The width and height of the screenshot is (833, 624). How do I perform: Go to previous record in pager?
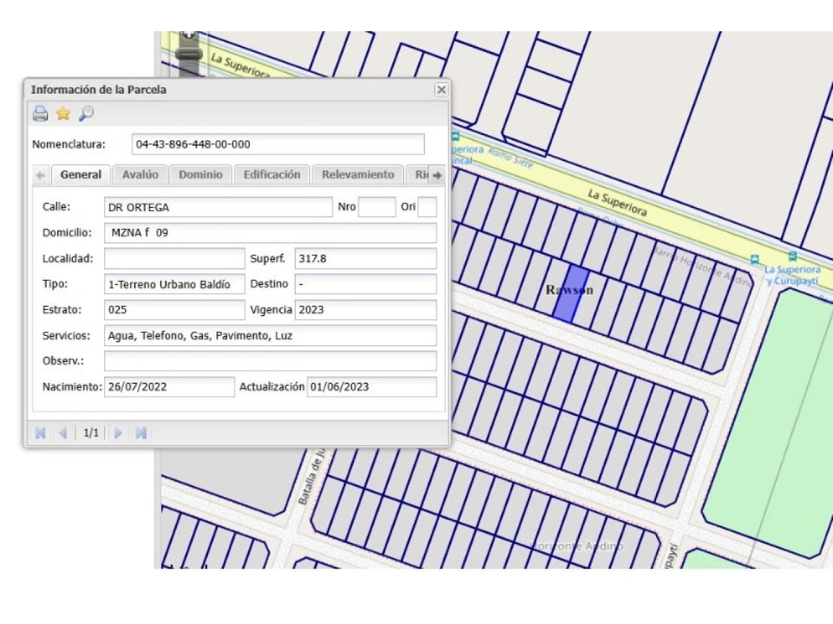pyautogui.click(x=63, y=433)
